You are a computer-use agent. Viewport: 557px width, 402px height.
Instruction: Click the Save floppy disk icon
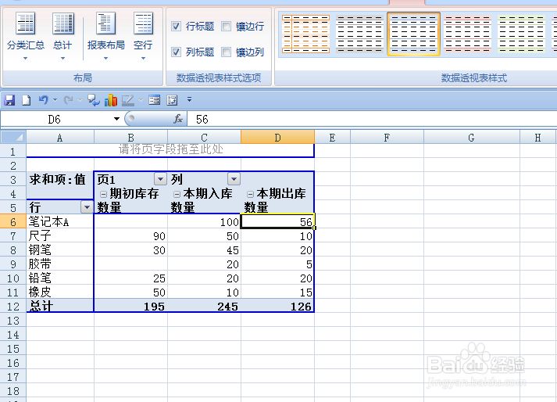pyautogui.click(x=9, y=100)
